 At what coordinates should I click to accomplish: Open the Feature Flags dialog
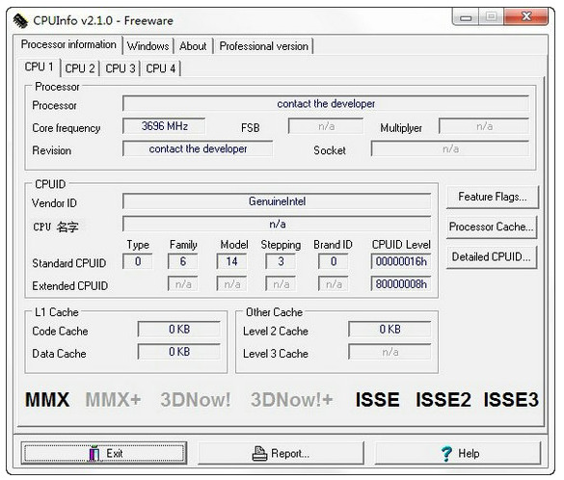(492, 197)
